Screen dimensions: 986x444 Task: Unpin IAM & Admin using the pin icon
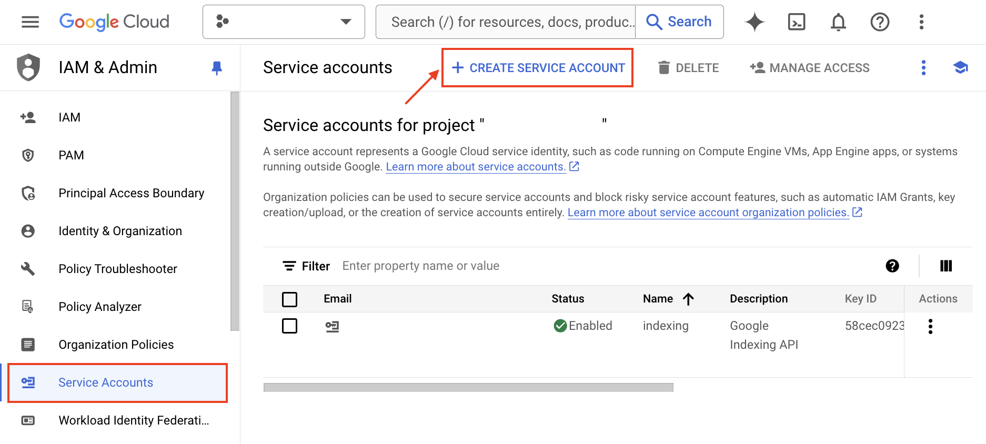coord(217,68)
